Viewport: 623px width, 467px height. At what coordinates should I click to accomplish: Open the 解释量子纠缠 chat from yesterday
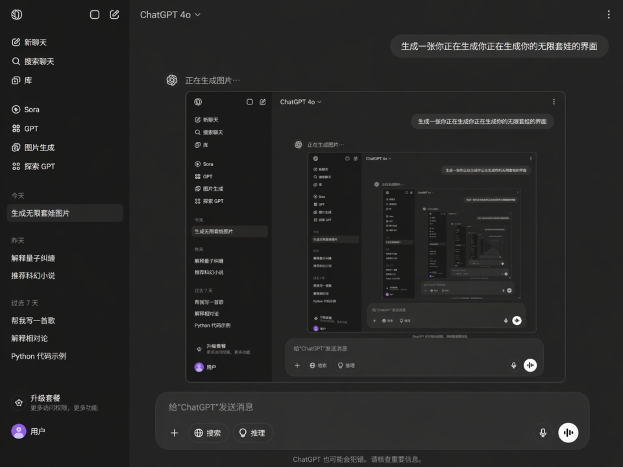33,258
